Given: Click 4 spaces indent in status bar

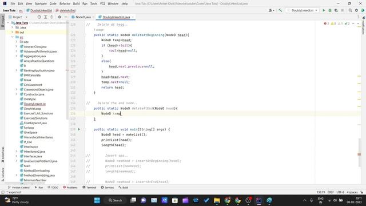Looking at the screenshot, I should coord(352,192).
